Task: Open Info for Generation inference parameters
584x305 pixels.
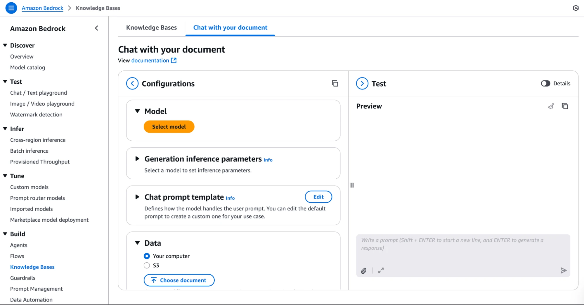Action: (x=268, y=160)
